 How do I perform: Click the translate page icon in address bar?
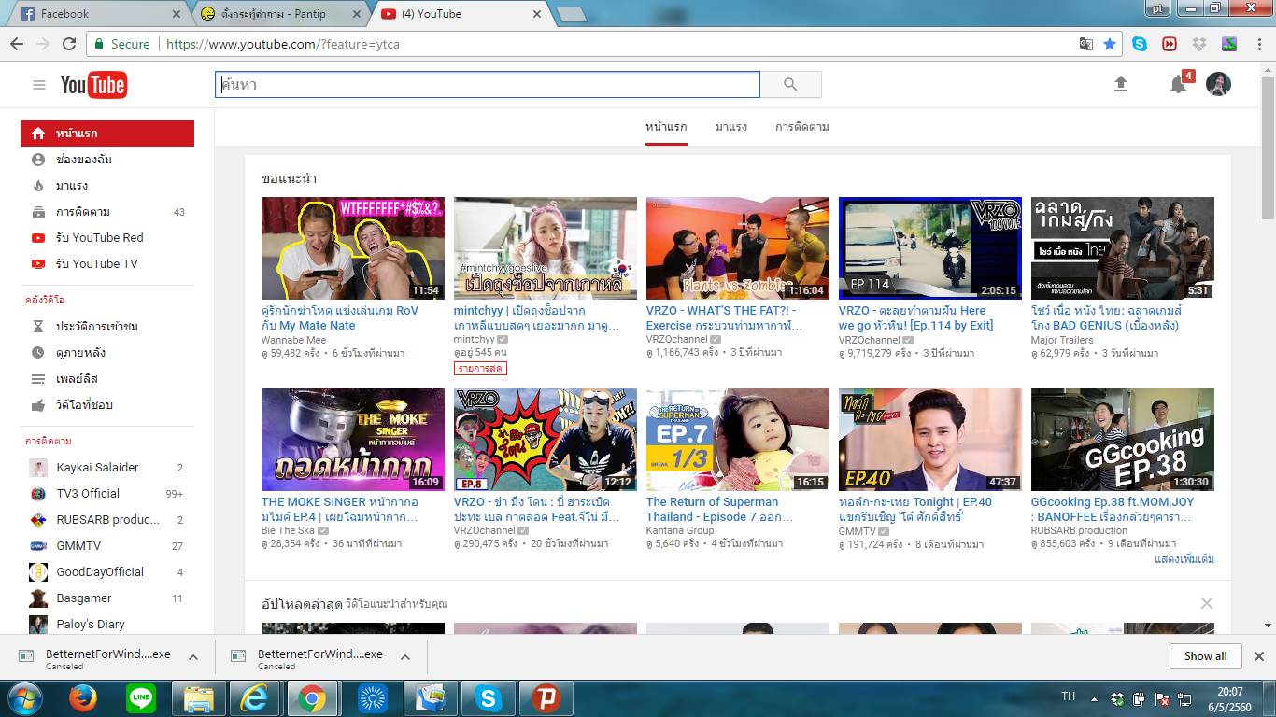1086,44
